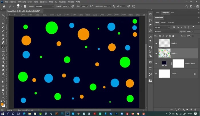This screenshot has height=116, width=200.
Task: Open Windows Start menu
Action: 2,114
